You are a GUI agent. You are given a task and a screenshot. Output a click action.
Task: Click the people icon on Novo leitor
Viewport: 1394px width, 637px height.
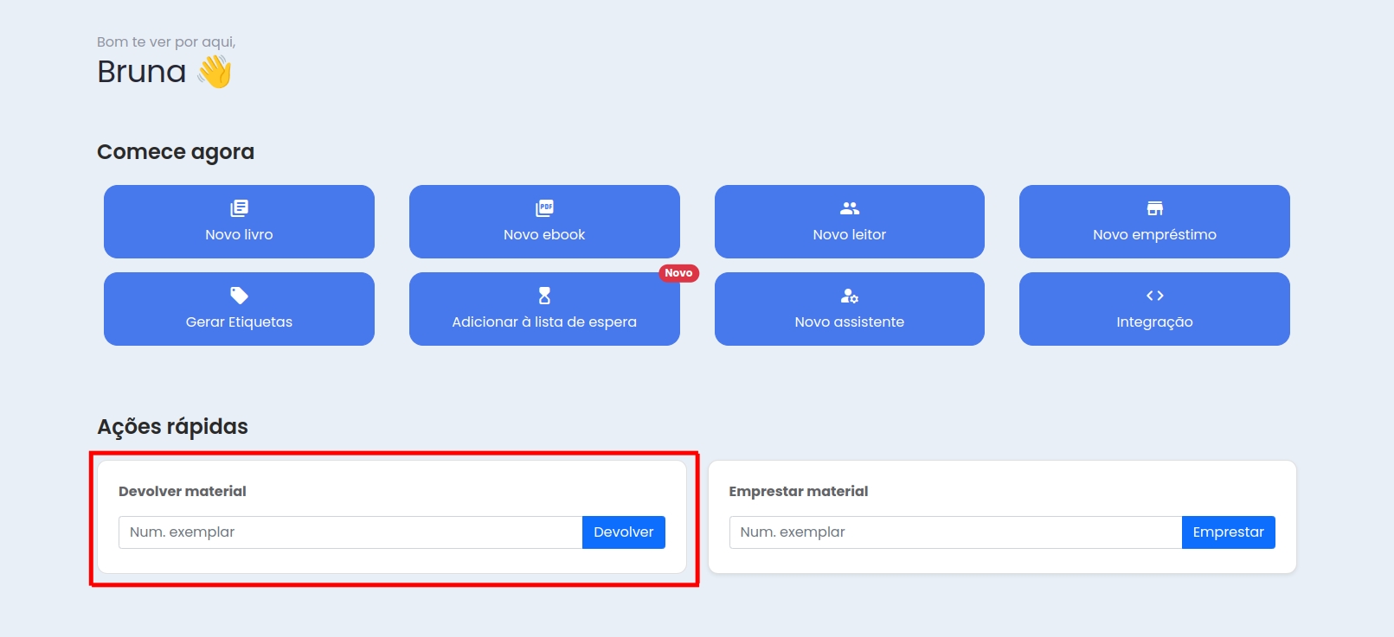(x=850, y=208)
